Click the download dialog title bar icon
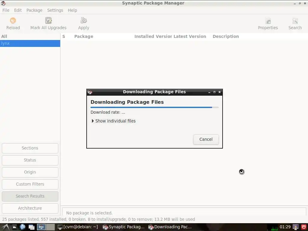This screenshot has height=231, width=308. click(x=90, y=92)
